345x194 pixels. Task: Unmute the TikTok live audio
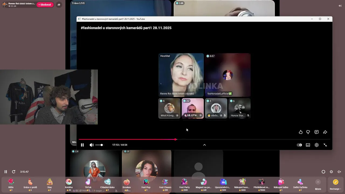[x=339, y=172]
